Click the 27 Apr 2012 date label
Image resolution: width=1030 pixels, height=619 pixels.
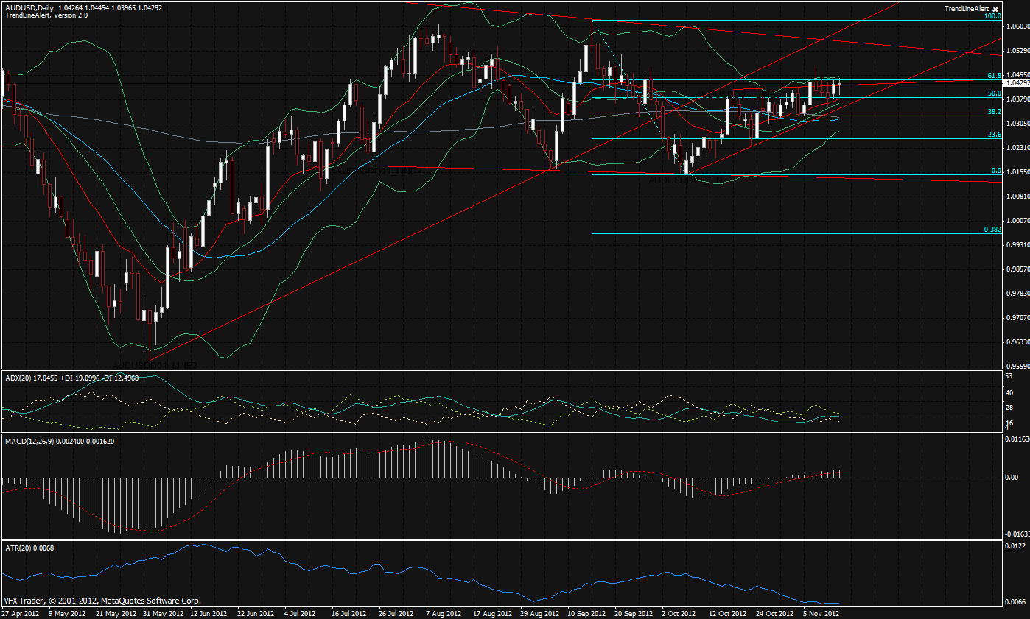click(21, 612)
